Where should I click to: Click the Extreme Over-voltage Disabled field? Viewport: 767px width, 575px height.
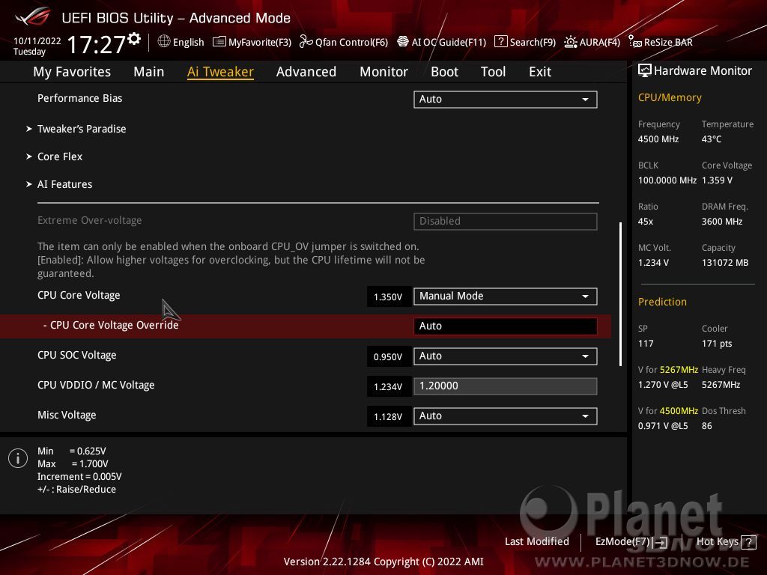pos(506,221)
